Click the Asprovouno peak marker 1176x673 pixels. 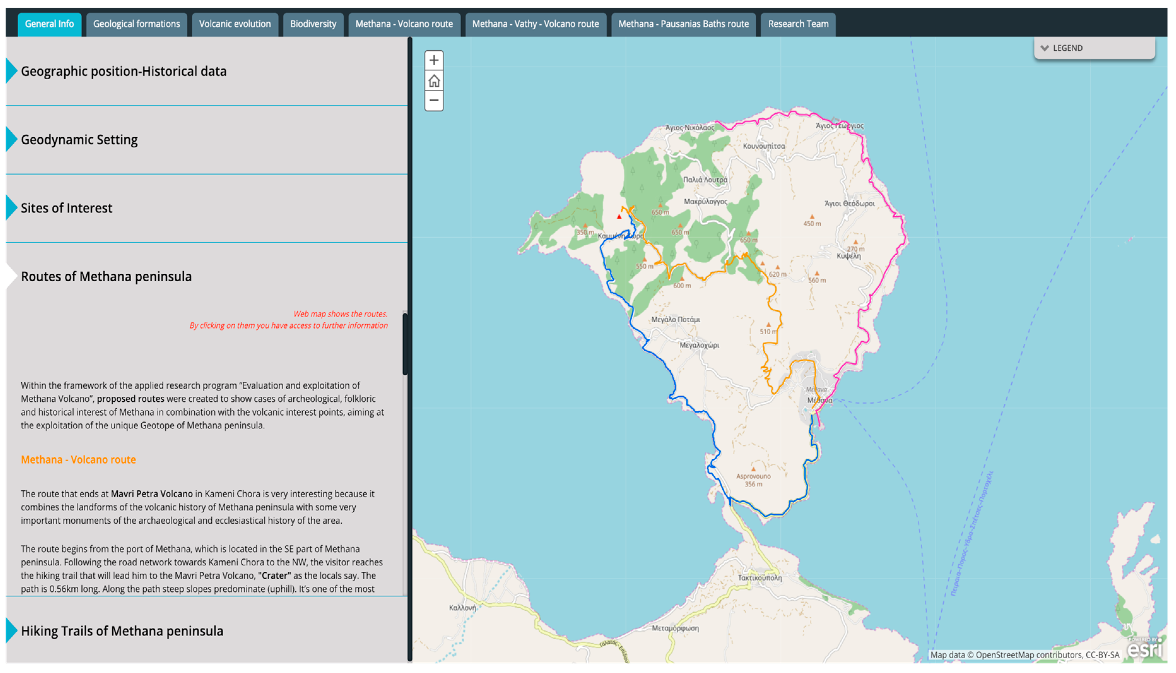753,469
